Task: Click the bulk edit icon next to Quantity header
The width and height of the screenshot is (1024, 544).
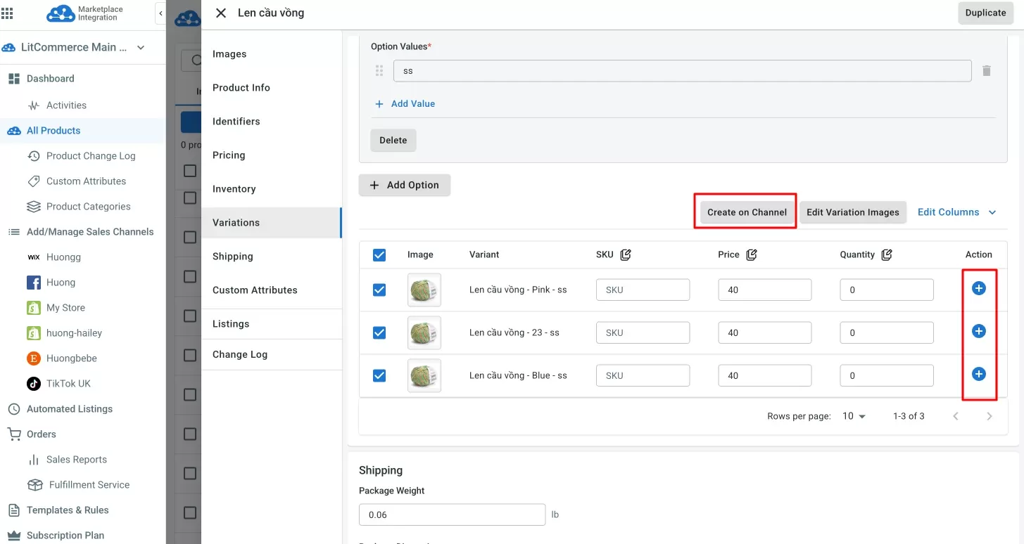Action: (887, 254)
